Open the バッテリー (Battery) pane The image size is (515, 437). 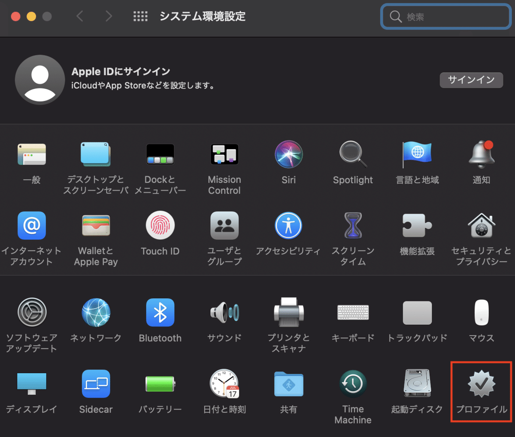[x=160, y=384]
